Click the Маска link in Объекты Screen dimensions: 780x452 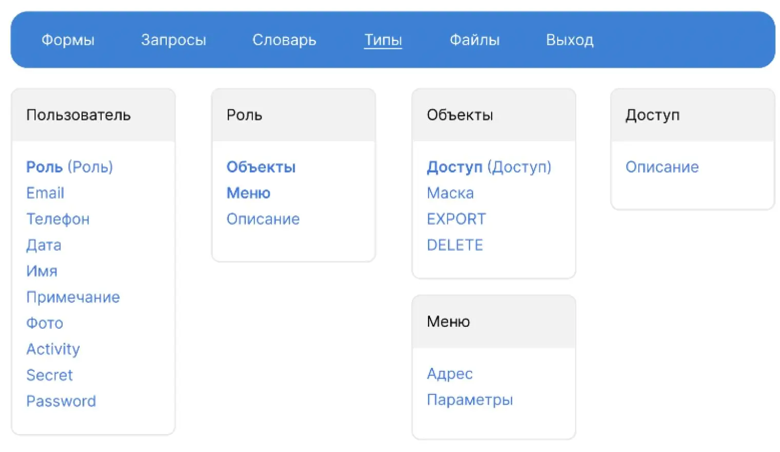[x=450, y=193]
